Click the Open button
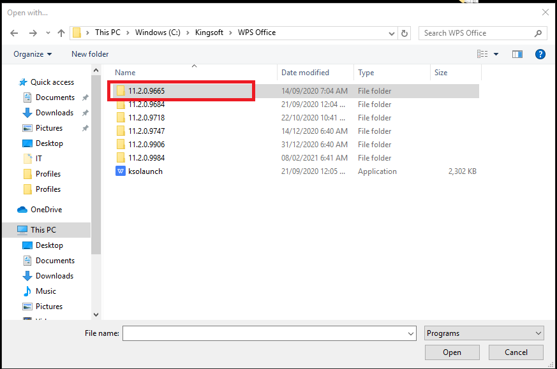 click(x=452, y=352)
